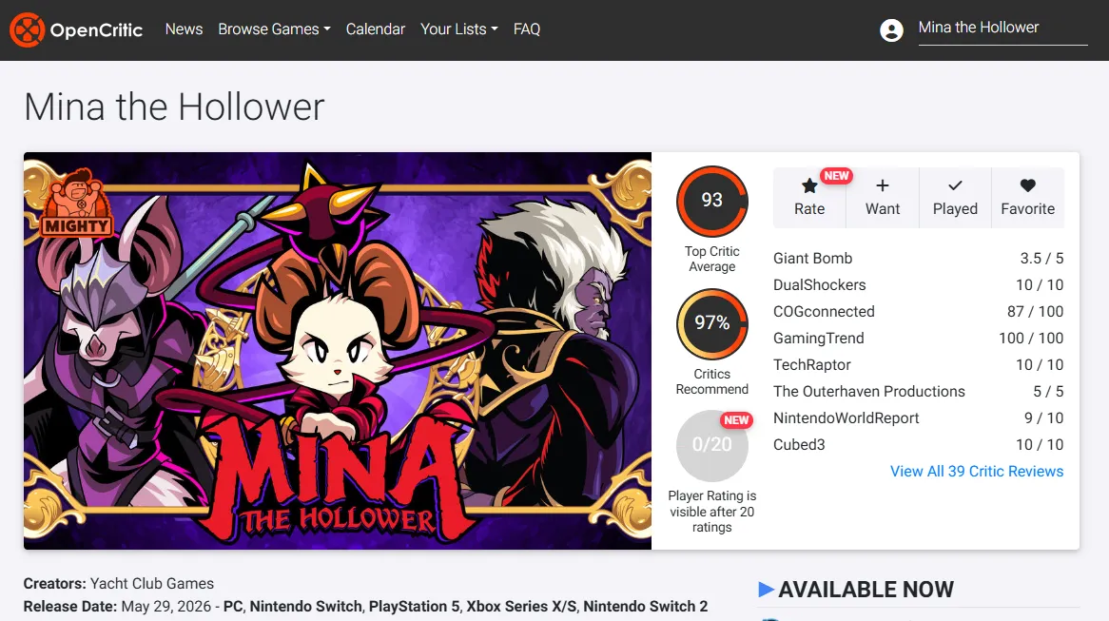Select the 97% Critics Recommend circle

point(711,323)
